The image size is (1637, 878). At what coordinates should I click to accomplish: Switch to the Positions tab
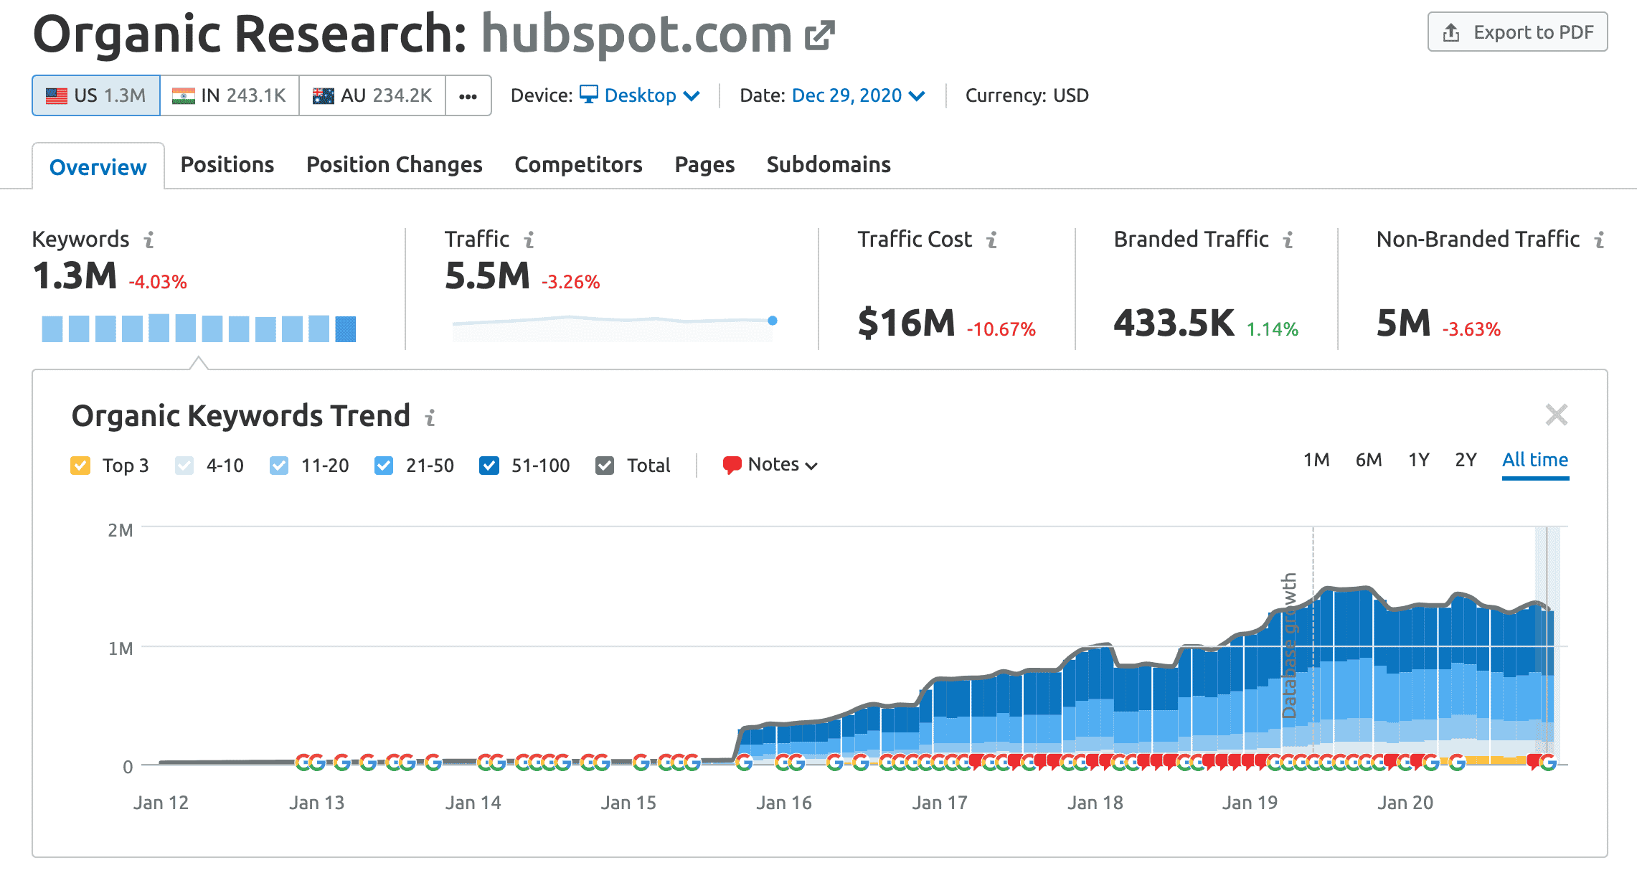pos(227,164)
